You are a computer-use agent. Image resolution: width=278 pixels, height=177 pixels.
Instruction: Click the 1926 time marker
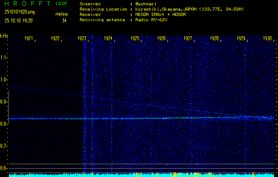click(x=161, y=38)
